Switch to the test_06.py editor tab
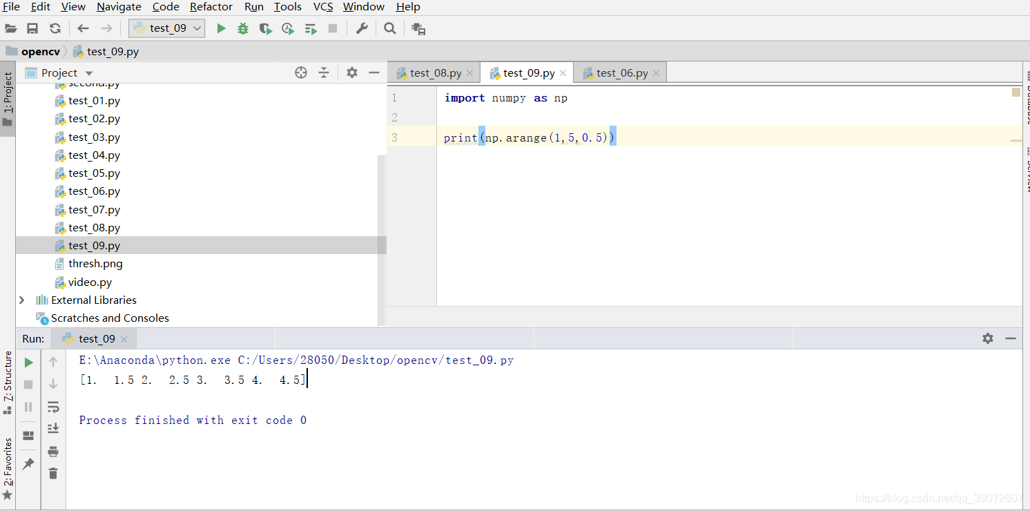This screenshot has width=1030, height=511. pos(621,73)
